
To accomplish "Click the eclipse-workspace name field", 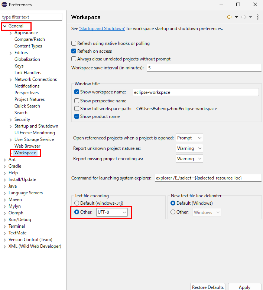I will [x=196, y=92].
